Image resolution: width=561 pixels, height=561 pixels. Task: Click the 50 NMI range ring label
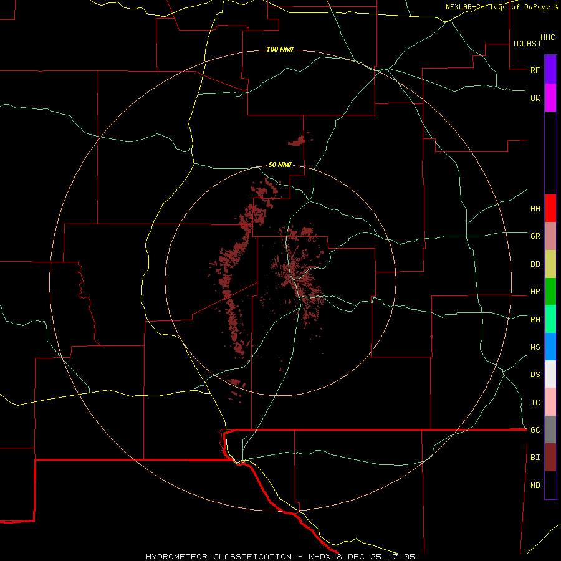click(280, 165)
